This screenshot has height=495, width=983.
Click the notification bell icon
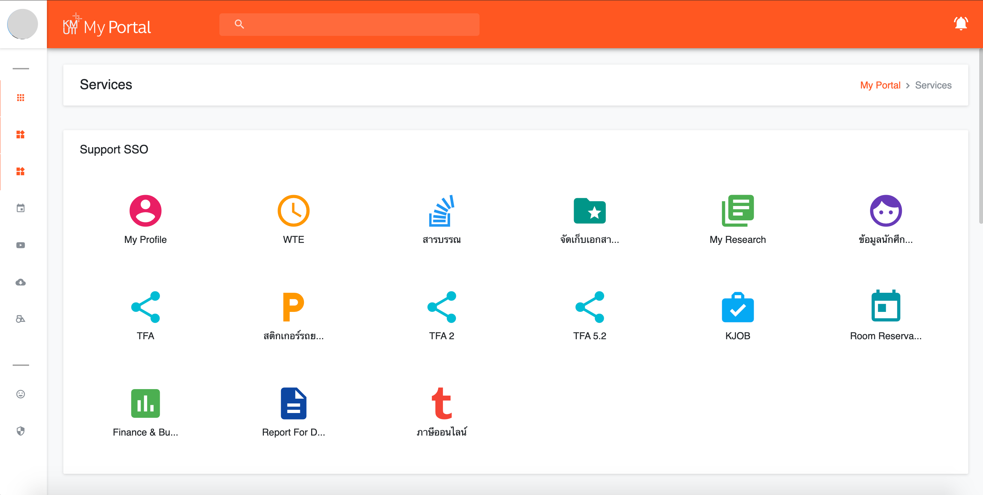pyautogui.click(x=960, y=24)
